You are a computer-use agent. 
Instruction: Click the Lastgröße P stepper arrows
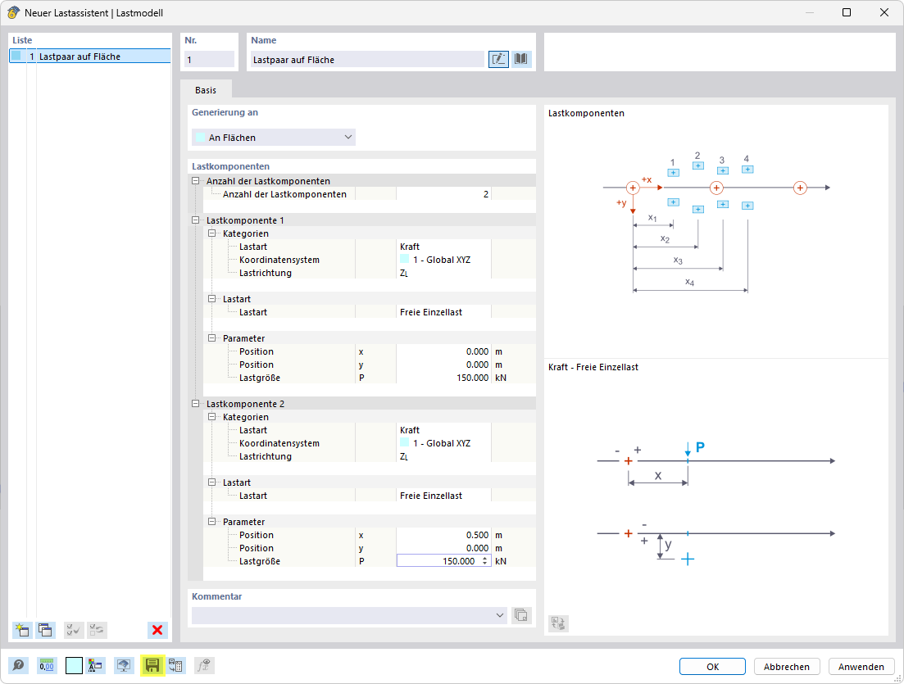tap(485, 561)
